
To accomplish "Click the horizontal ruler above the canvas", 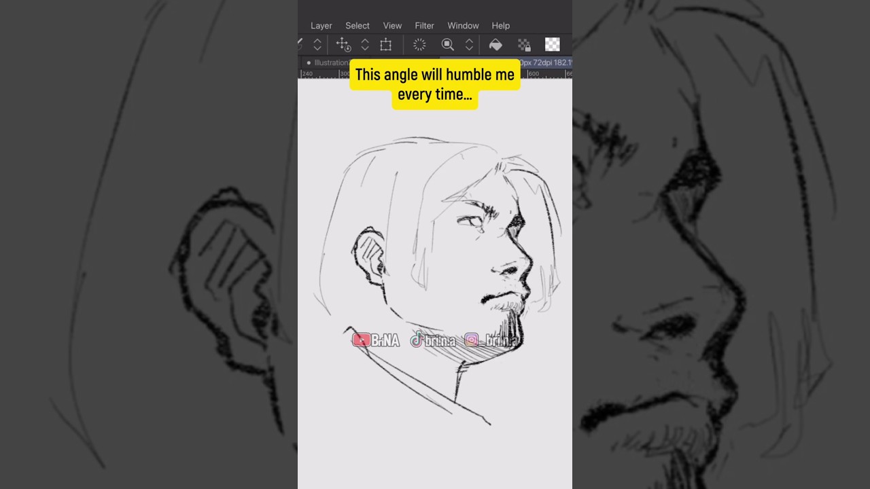I will click(435, 73).
